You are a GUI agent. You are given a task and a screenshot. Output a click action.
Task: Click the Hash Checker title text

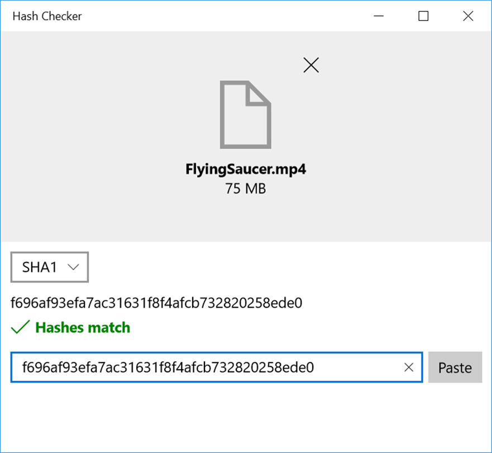(47, 16)
